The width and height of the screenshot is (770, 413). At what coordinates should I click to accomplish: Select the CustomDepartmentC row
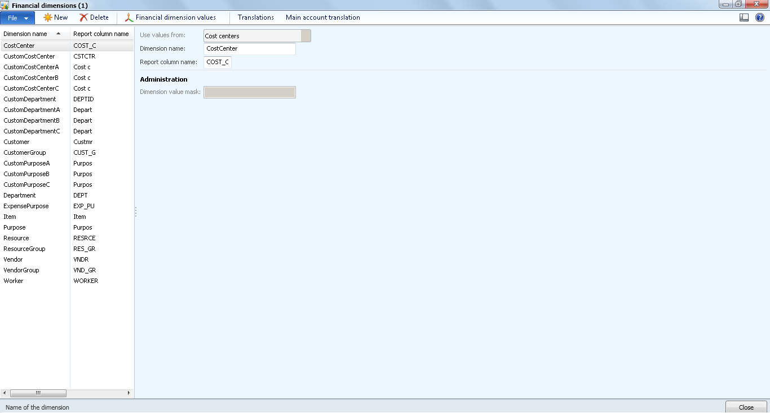pyautogui.click(x=67, y=131)
